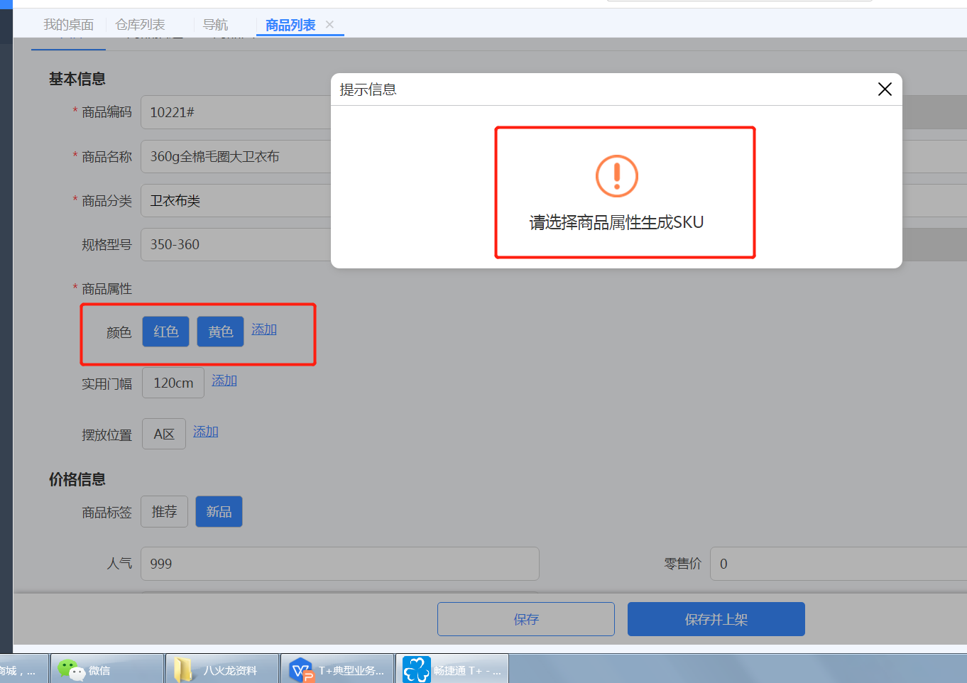Switch to 畅捷通 T+ taskbar window

click(452, 669)
